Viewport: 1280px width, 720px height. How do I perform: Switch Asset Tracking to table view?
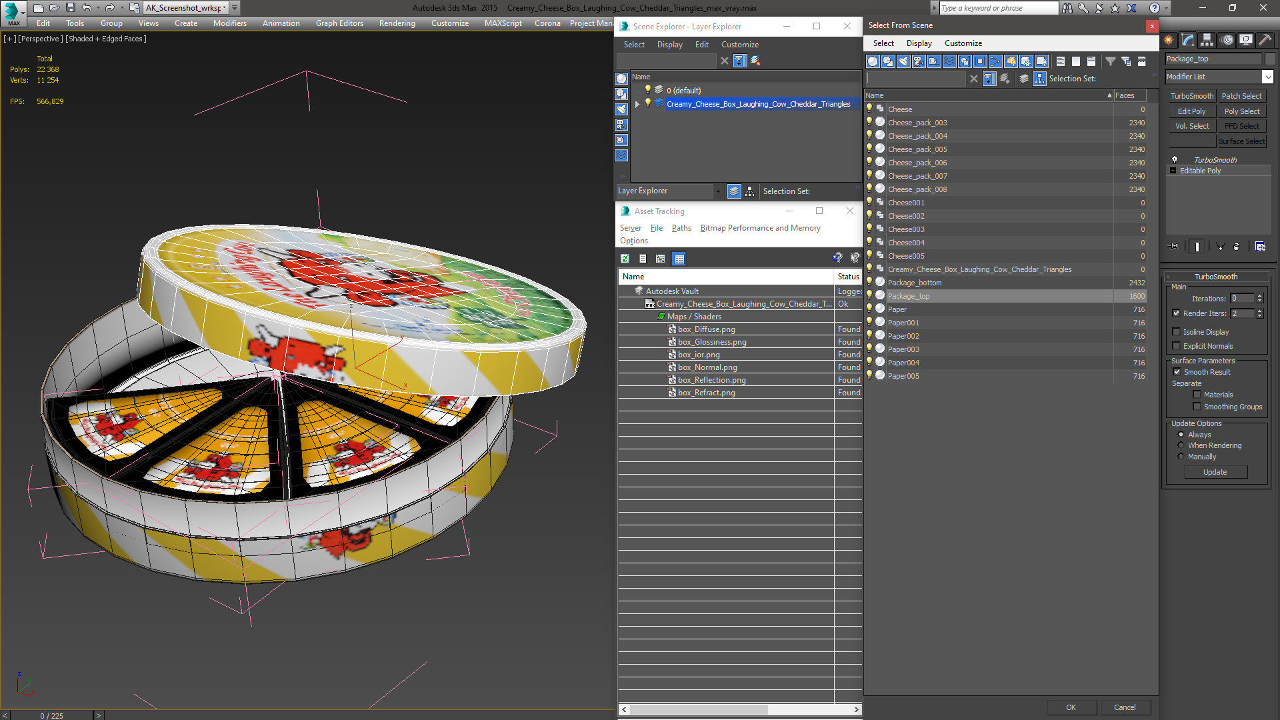point(679,259)
